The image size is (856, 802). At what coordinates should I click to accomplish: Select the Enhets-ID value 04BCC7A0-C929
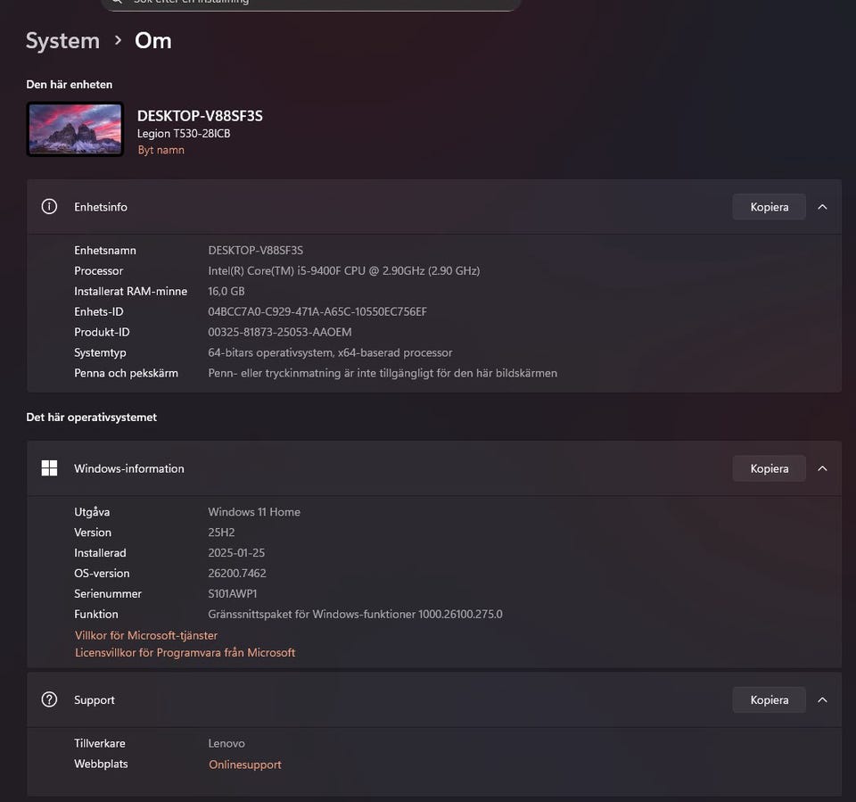coord(317,311)
